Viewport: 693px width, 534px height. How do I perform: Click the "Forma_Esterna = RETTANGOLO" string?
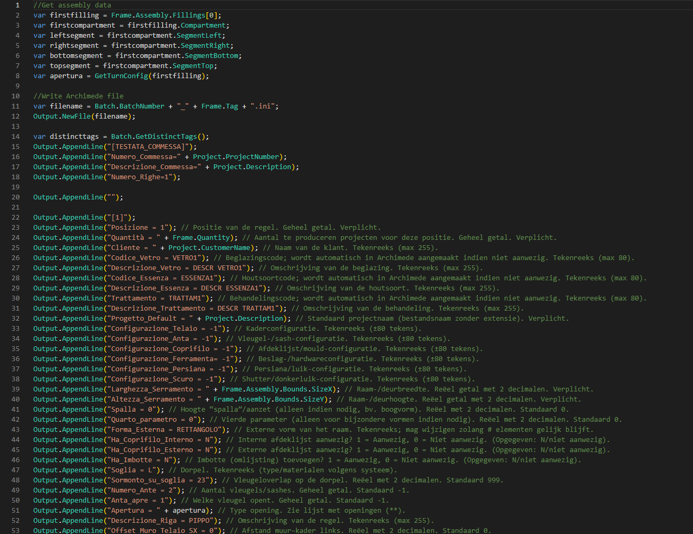pos(164,430)
